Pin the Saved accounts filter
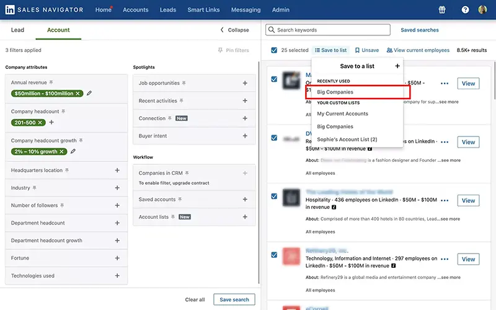Image resolution: width=496 pixels, height=310 pixels. click(x=180, y=199)
